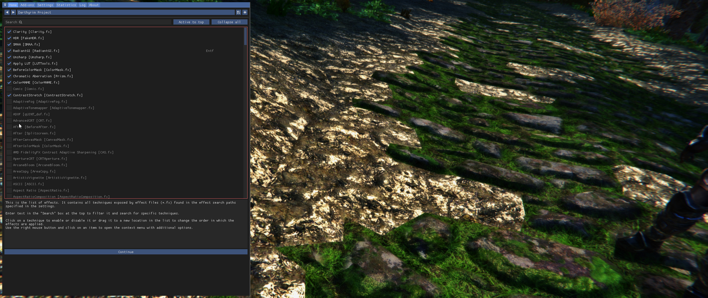This screenshot has width=708, height=298.
Task: Go to the Statistics tab
Action: [66, 5]
